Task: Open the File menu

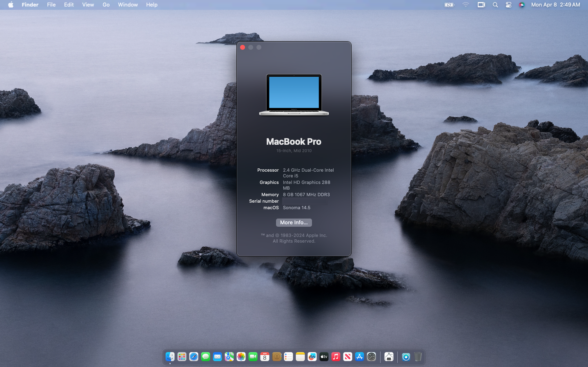Action: (x=51, y=5)
